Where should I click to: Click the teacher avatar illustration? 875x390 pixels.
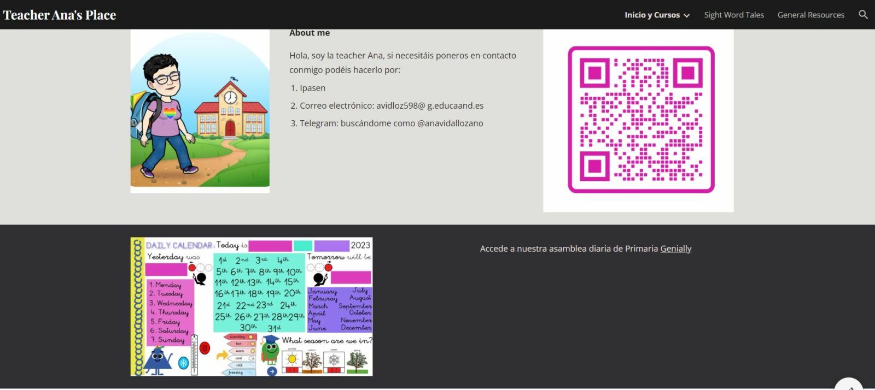200,111
